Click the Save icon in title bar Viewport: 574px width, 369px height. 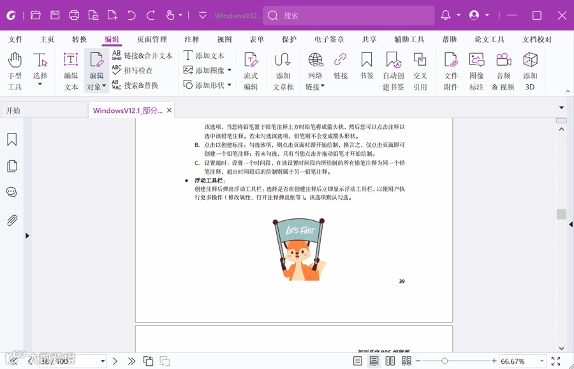55,15
